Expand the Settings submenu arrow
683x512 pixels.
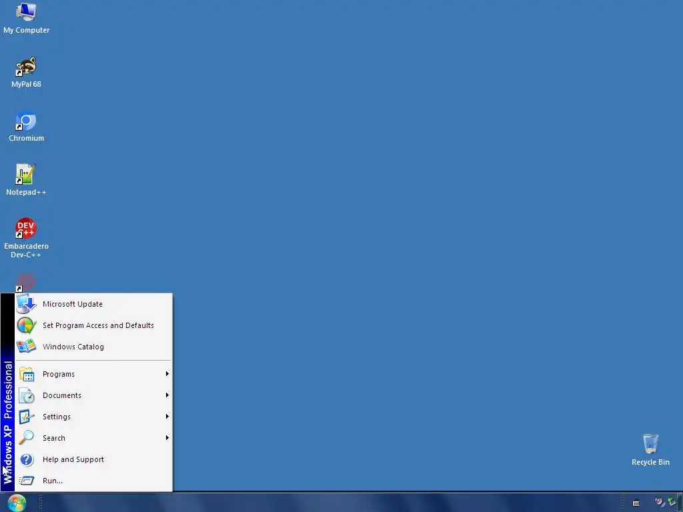point(167,416)
